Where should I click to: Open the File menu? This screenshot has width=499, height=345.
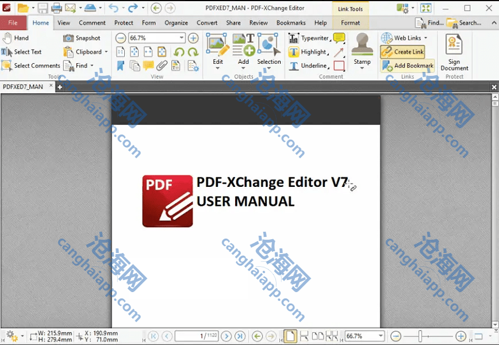(x=13, y=22)
